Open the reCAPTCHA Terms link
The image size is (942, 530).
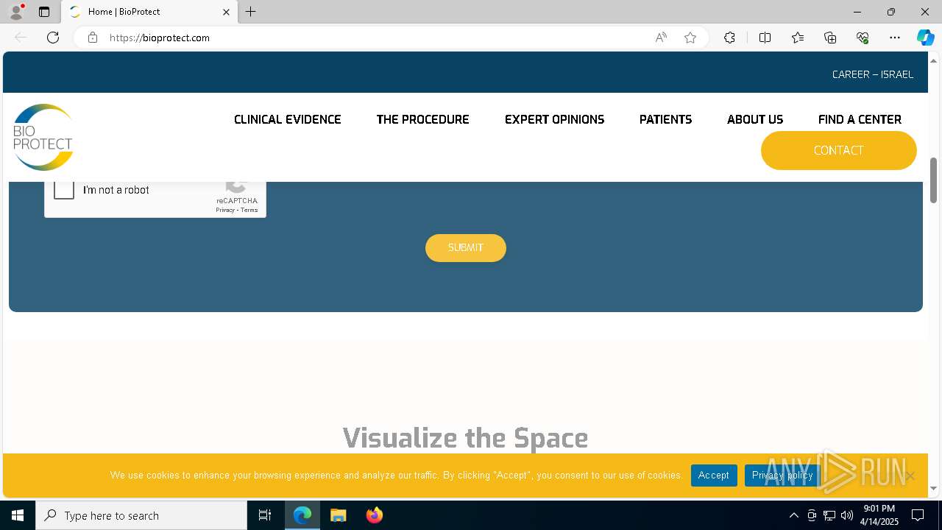coord(249,210)
